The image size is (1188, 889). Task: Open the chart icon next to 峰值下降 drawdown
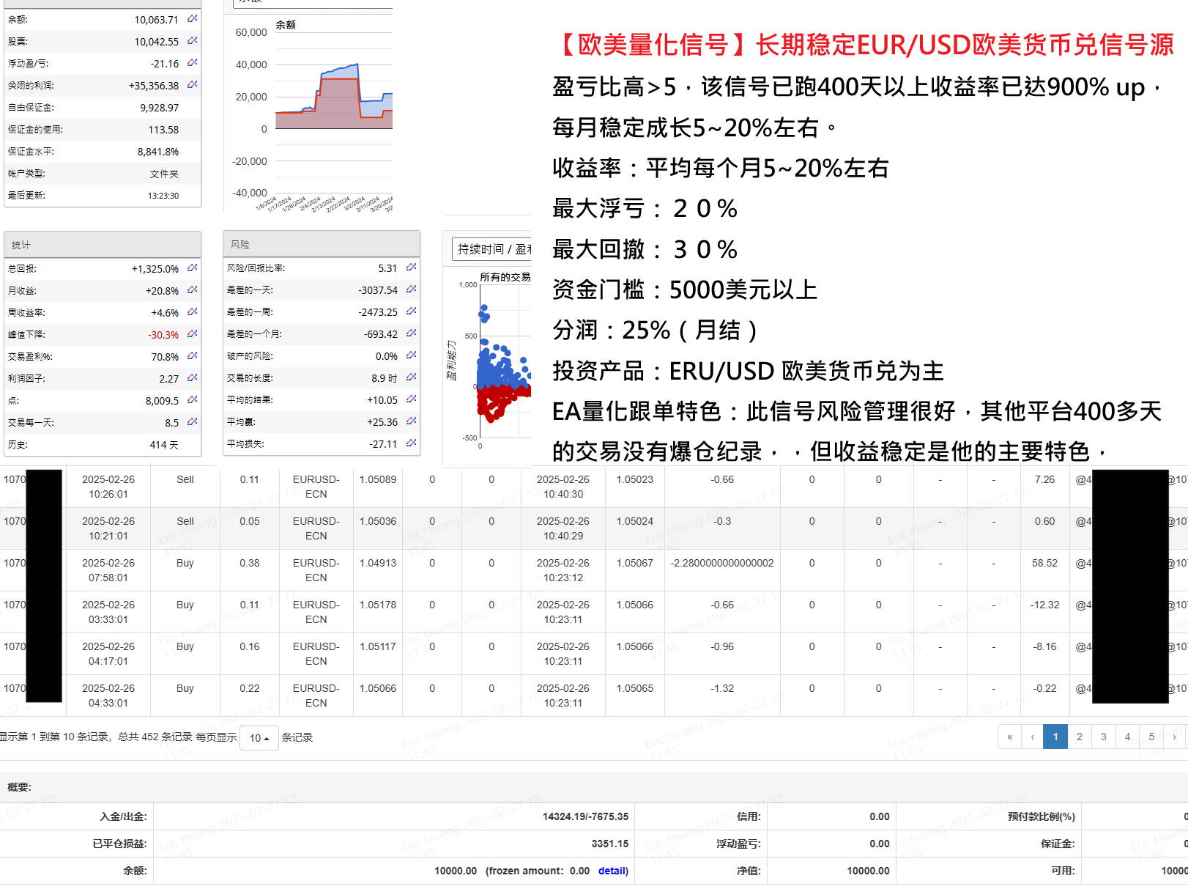tap(192, 334)
